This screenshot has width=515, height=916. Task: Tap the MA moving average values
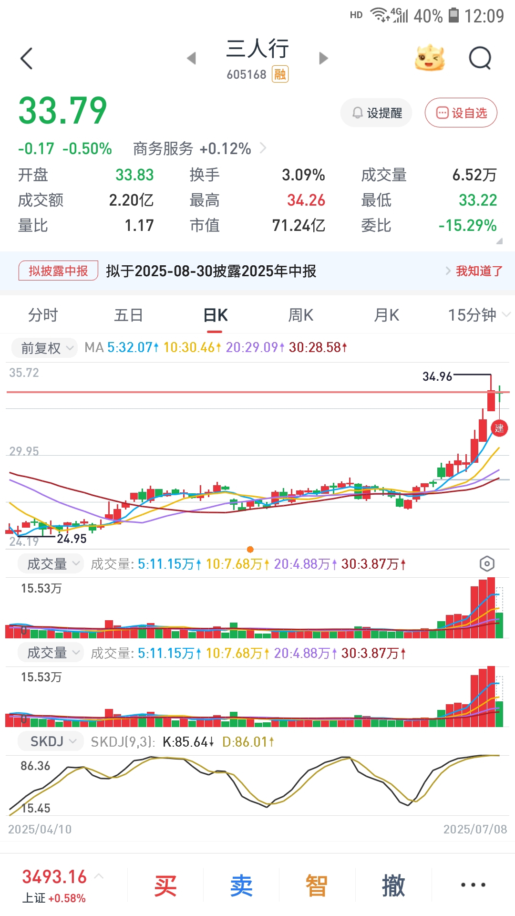[216, 347]
